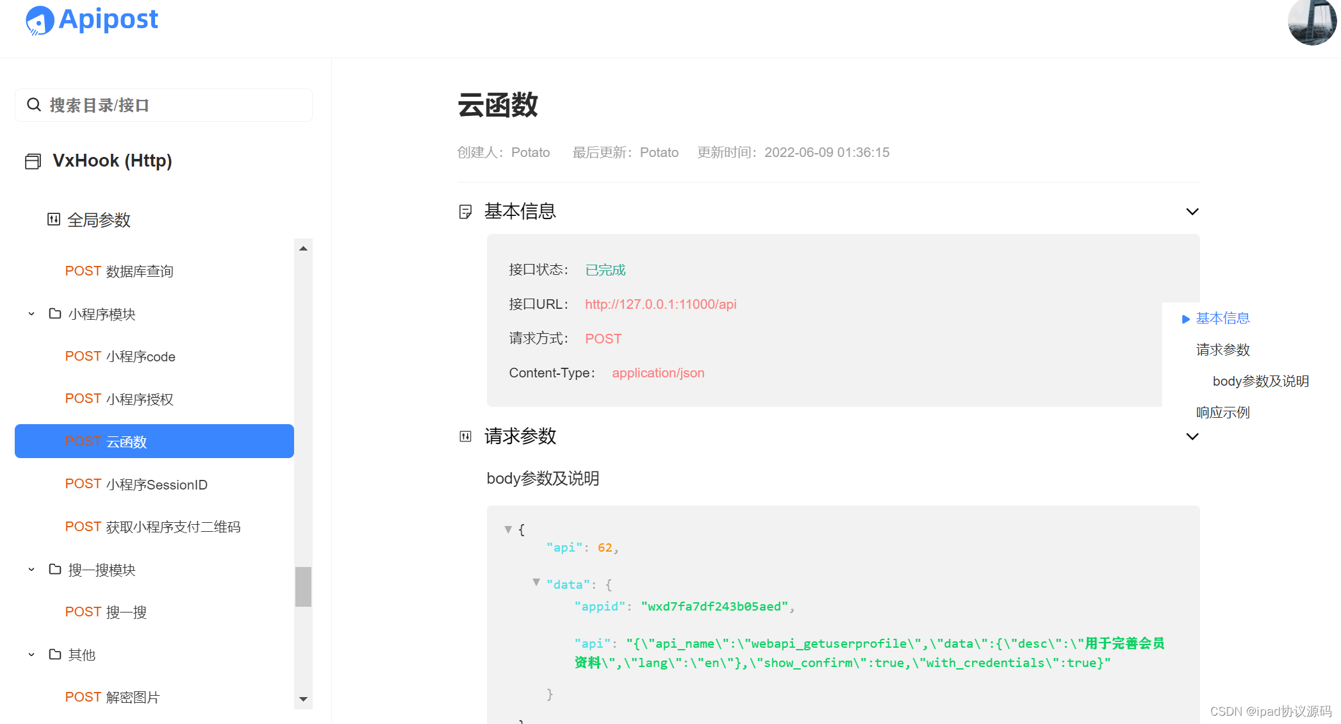Click the 全局参数 settings icon

click(x=54, y=220)
